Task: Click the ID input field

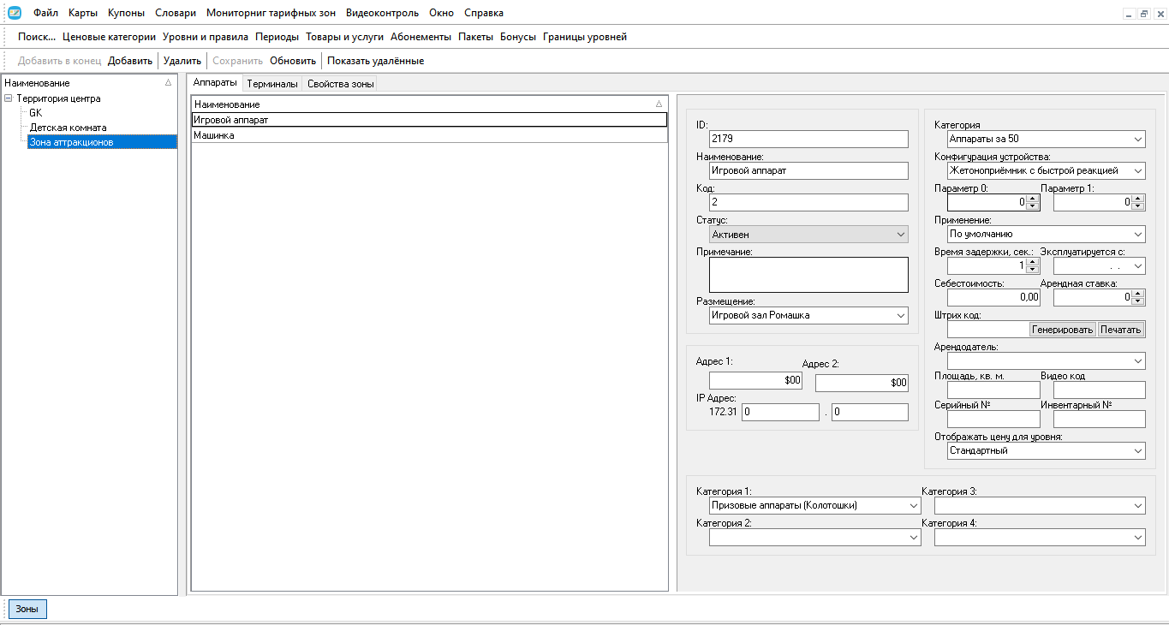Action: [x=808, y=139]
